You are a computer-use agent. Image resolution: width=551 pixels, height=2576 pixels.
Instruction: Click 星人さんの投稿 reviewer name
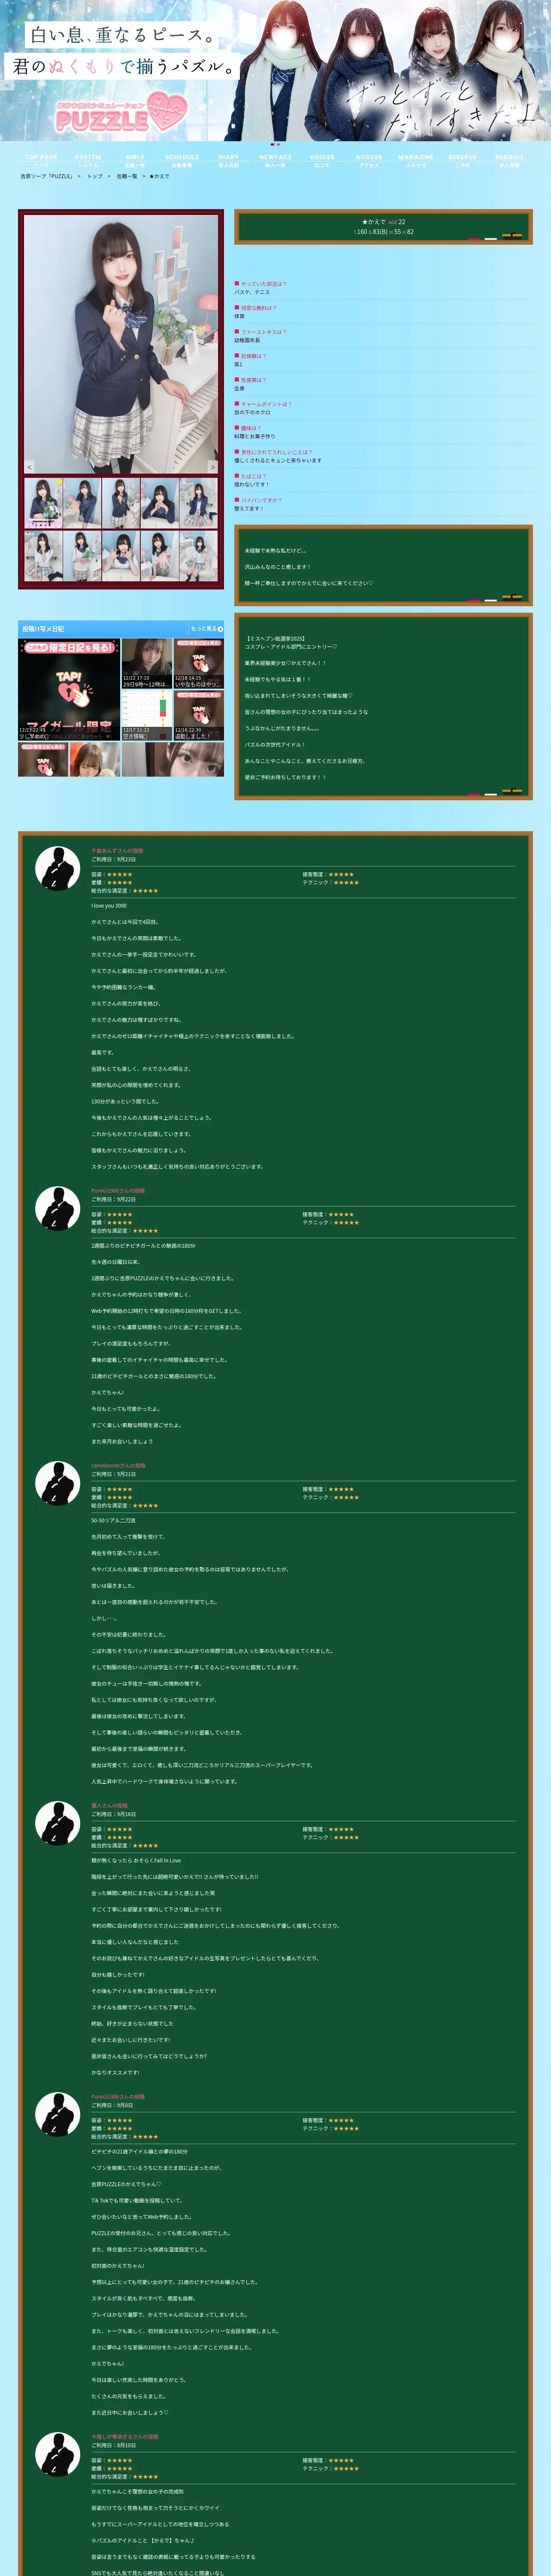point(109,1806)
